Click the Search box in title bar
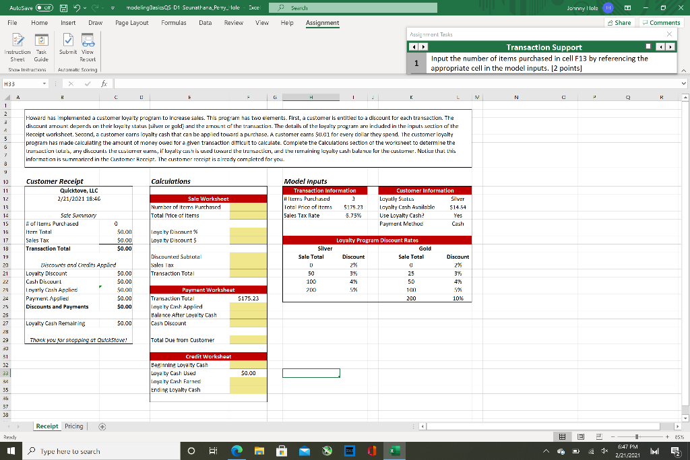Screen dimensions: 690x460 tap(352, 8)
